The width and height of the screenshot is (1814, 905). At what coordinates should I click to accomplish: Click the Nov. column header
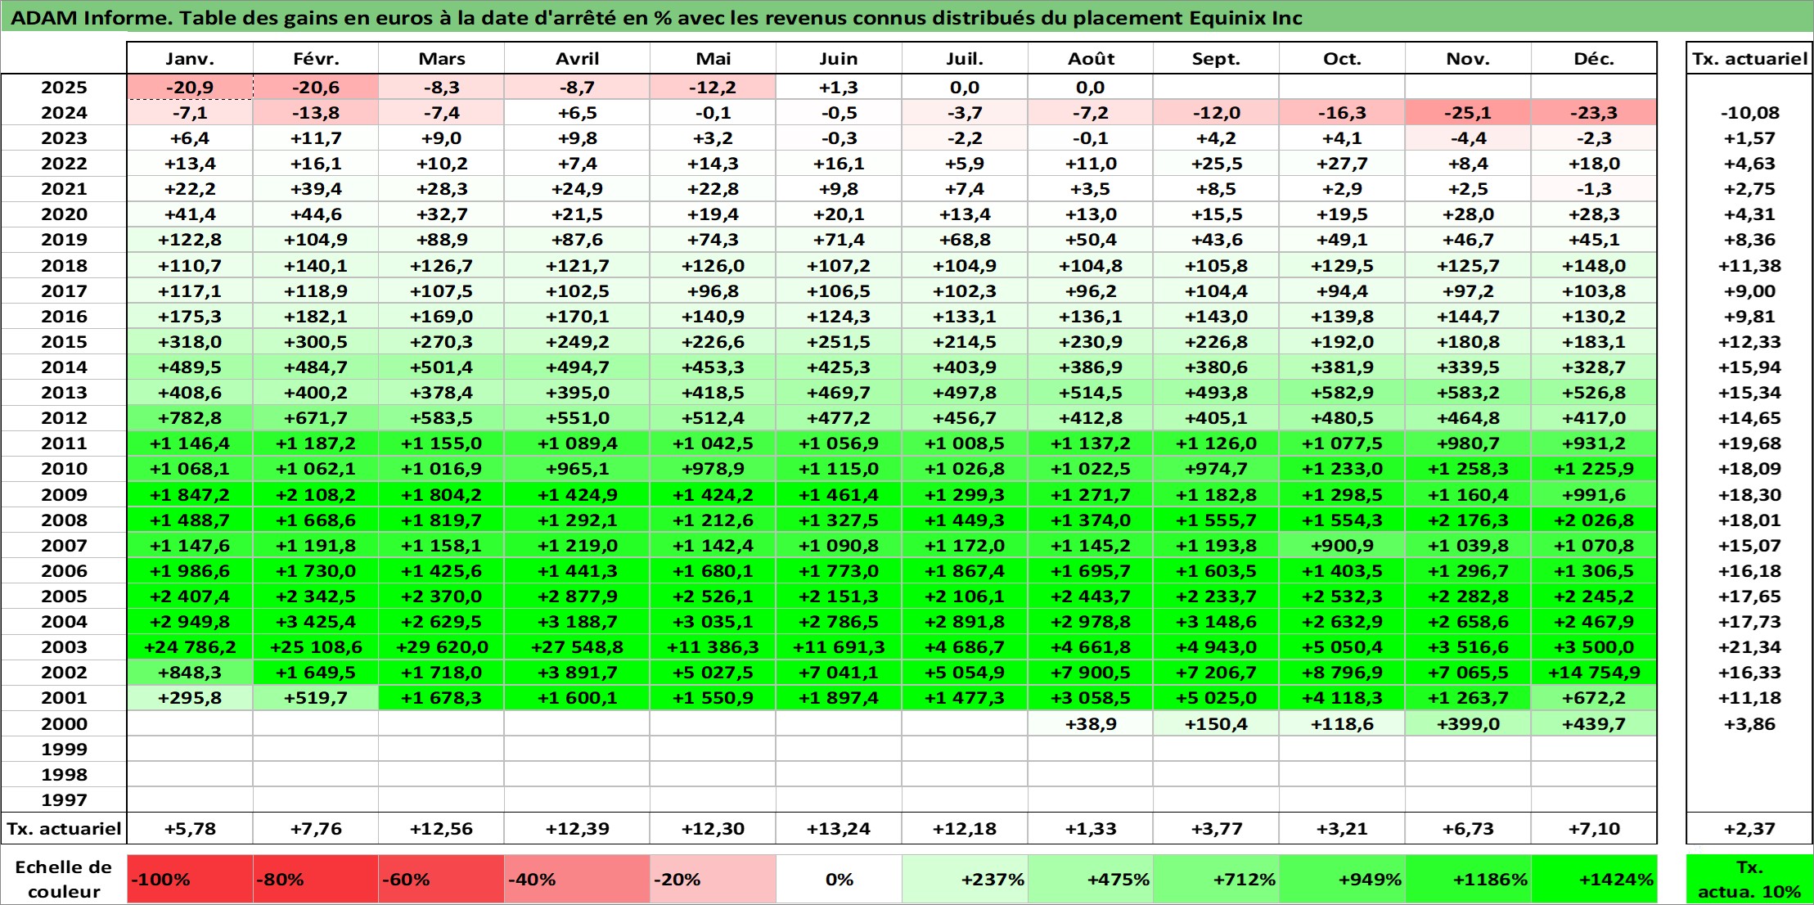tap(1468, 58)
